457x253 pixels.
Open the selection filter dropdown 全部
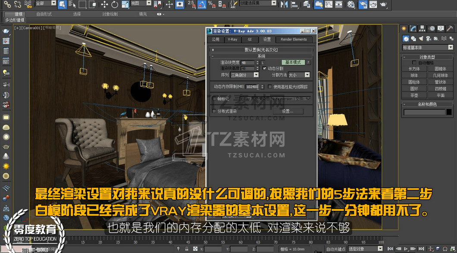45,3
